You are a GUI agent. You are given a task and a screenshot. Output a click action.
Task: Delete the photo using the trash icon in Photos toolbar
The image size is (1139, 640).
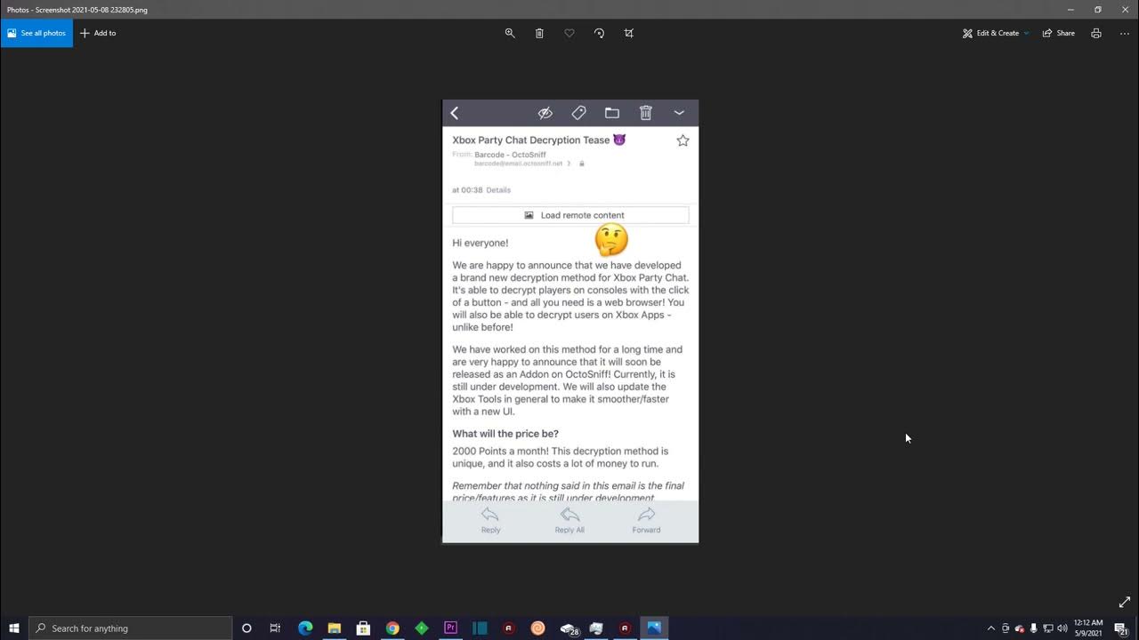539,33
